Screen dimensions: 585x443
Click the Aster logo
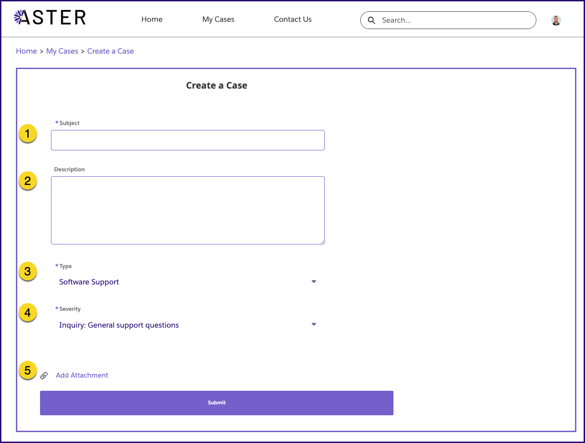(x=50, y=18)
